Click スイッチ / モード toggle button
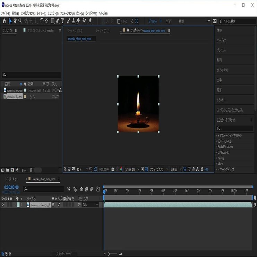 [x=64, y=254]
